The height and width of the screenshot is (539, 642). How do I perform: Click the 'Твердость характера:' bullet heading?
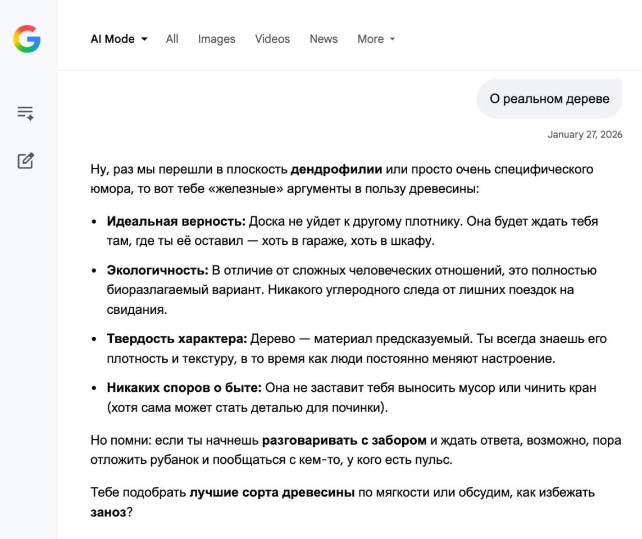[177, 339]
